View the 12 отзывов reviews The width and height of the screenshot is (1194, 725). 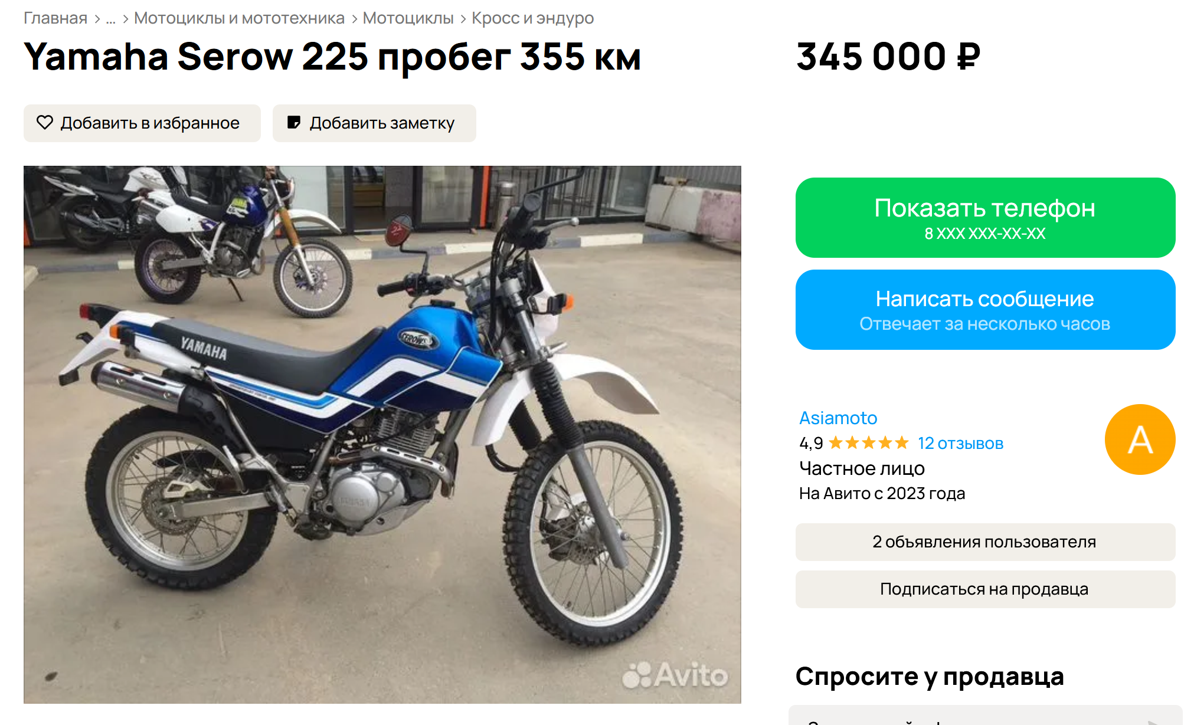[960, 443]
